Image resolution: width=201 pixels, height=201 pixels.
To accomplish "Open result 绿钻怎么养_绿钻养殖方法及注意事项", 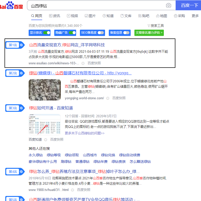I will 84,172.
